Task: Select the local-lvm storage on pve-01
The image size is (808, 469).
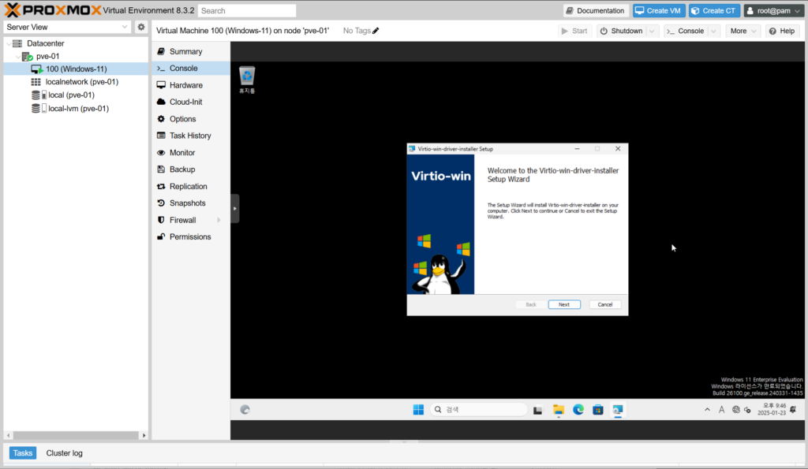Action: point(77,109)
